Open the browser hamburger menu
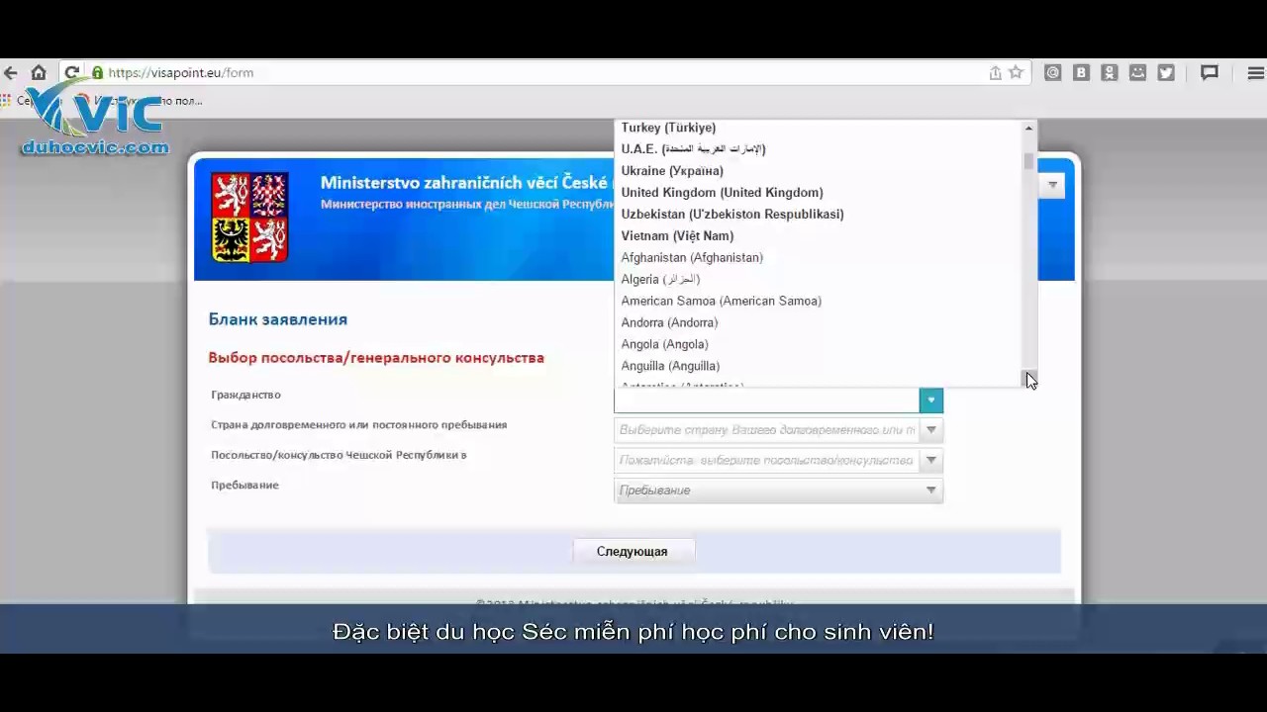Image resolution: width=1267 pixels, height=712 pixels. (1256, 72)
